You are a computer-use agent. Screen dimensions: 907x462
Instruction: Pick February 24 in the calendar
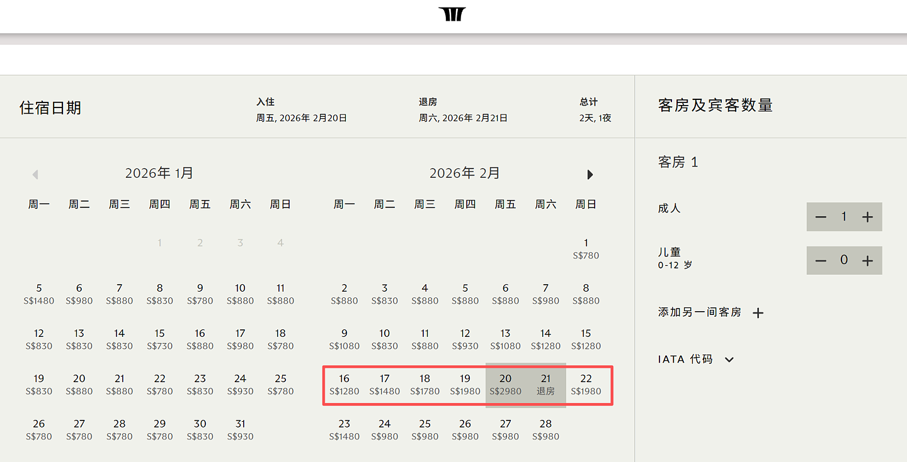click(385, 430)
